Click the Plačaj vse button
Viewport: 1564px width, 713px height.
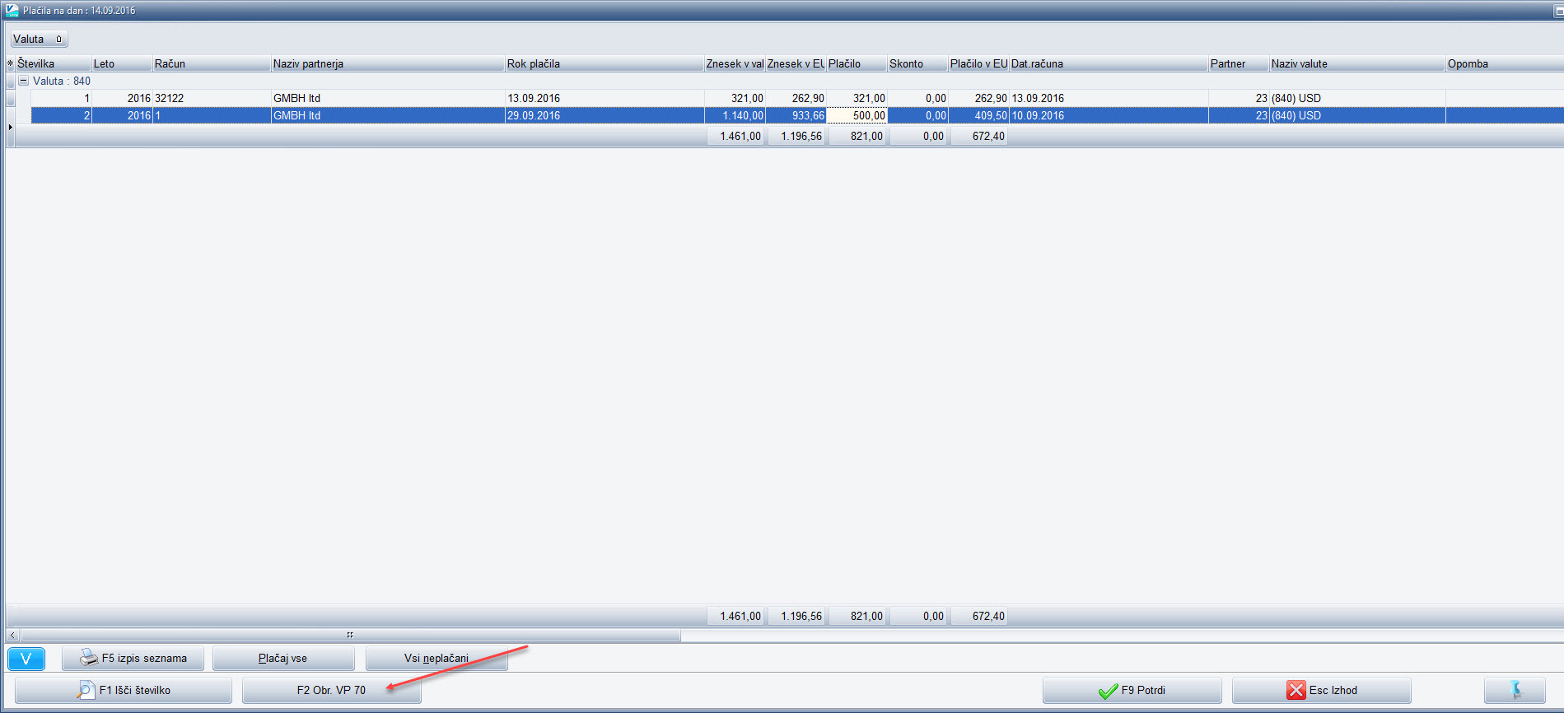click(x=283, y=659)
